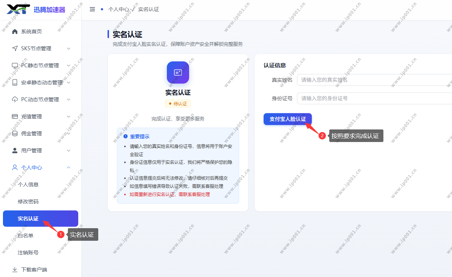Screen dimensions: 452x277
Task: Toggle the sidebar collapse hamburger icon
Action: click(x=92, y=9)
